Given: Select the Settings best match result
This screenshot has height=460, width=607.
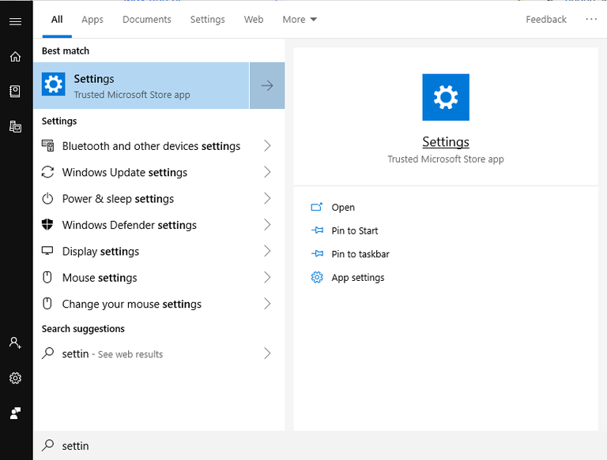Looking at the screenshot, I should tap(141, 85).
